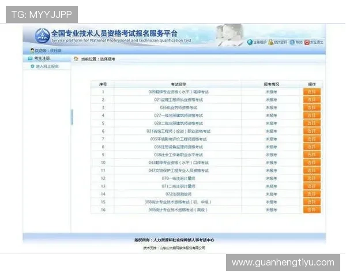Click 选择 for exam 072 注册测绘师

click(x=311, y=194)
